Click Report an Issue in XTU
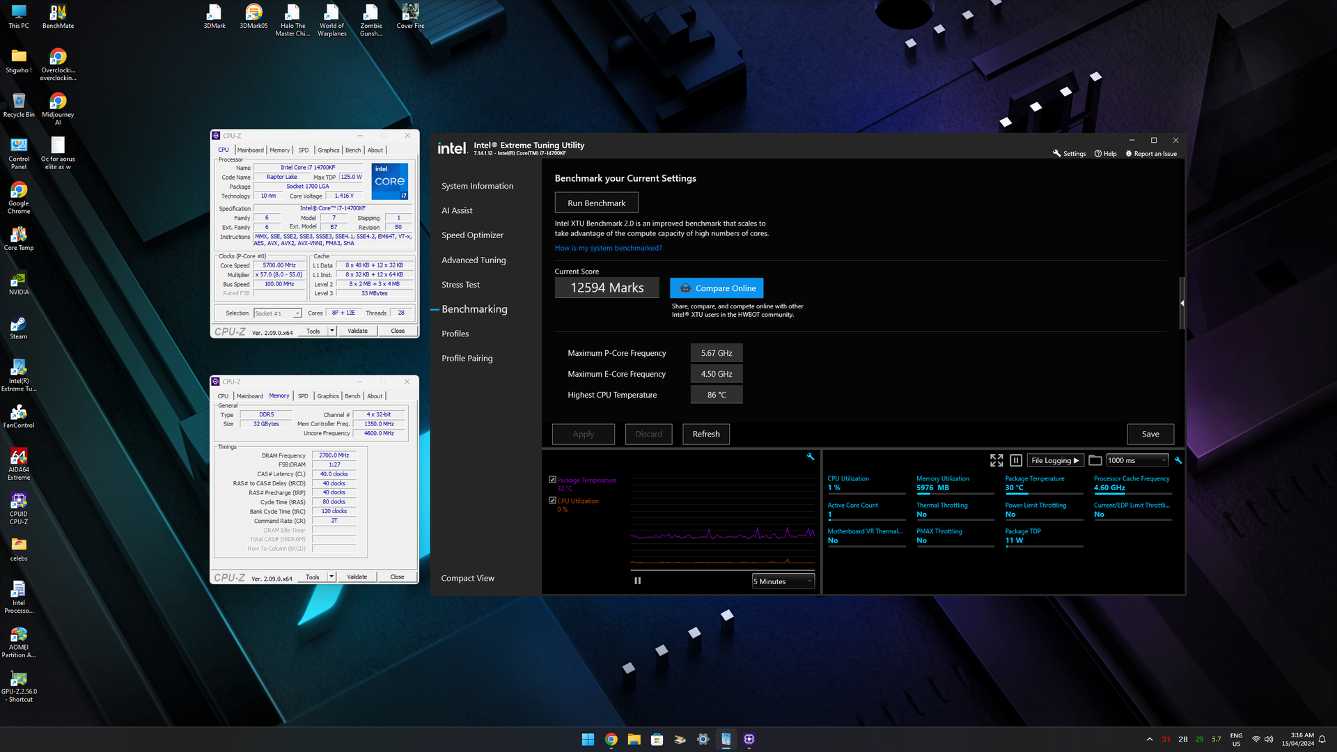This screenshot has width=1337, height=752. pyautogui.click(x=1151, y=154)
